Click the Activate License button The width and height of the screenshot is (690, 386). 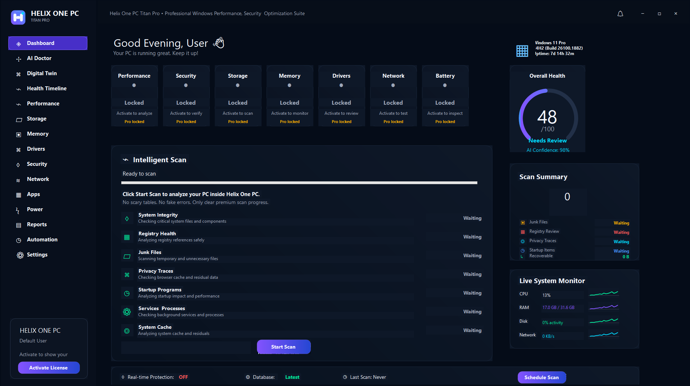tap(49, 368)
